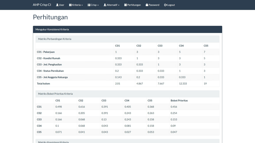Click the person icon beside User
255x143 pixels.
[x=57, y=5]
